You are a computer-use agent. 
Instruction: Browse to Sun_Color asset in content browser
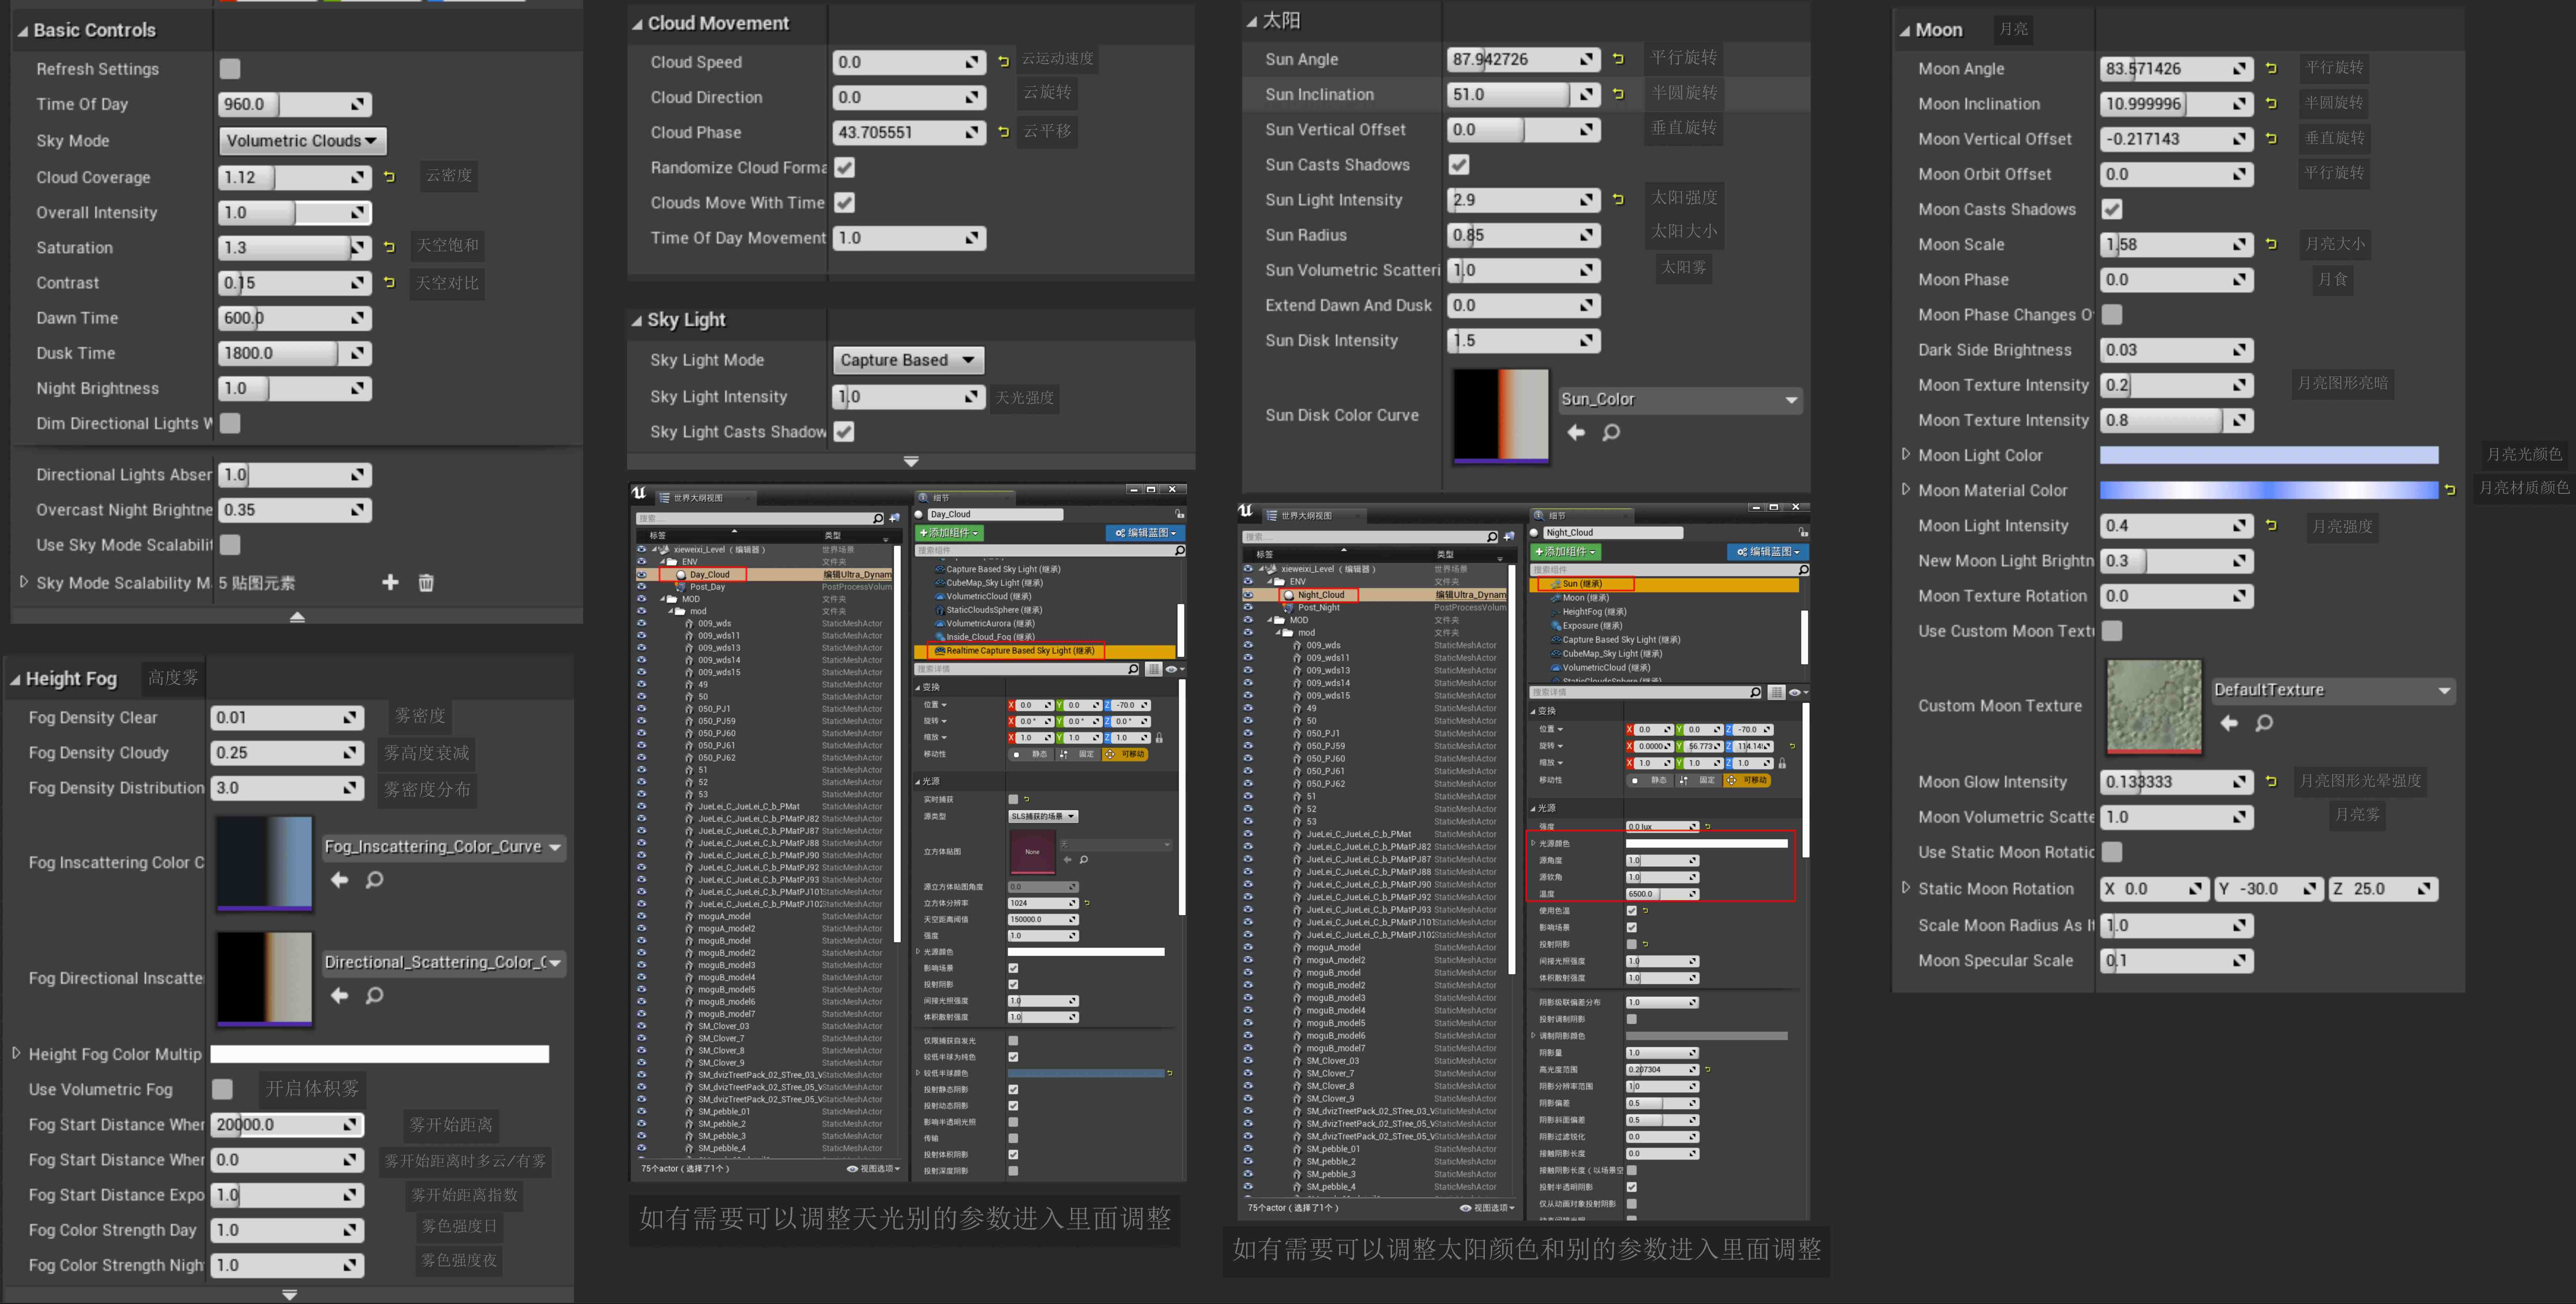(1611, 433)
